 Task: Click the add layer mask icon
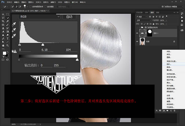[160, 111]
